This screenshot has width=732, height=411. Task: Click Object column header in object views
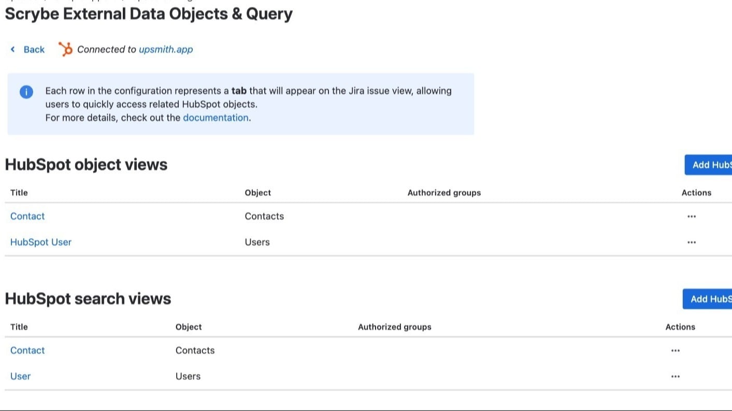tap(258, 193)
